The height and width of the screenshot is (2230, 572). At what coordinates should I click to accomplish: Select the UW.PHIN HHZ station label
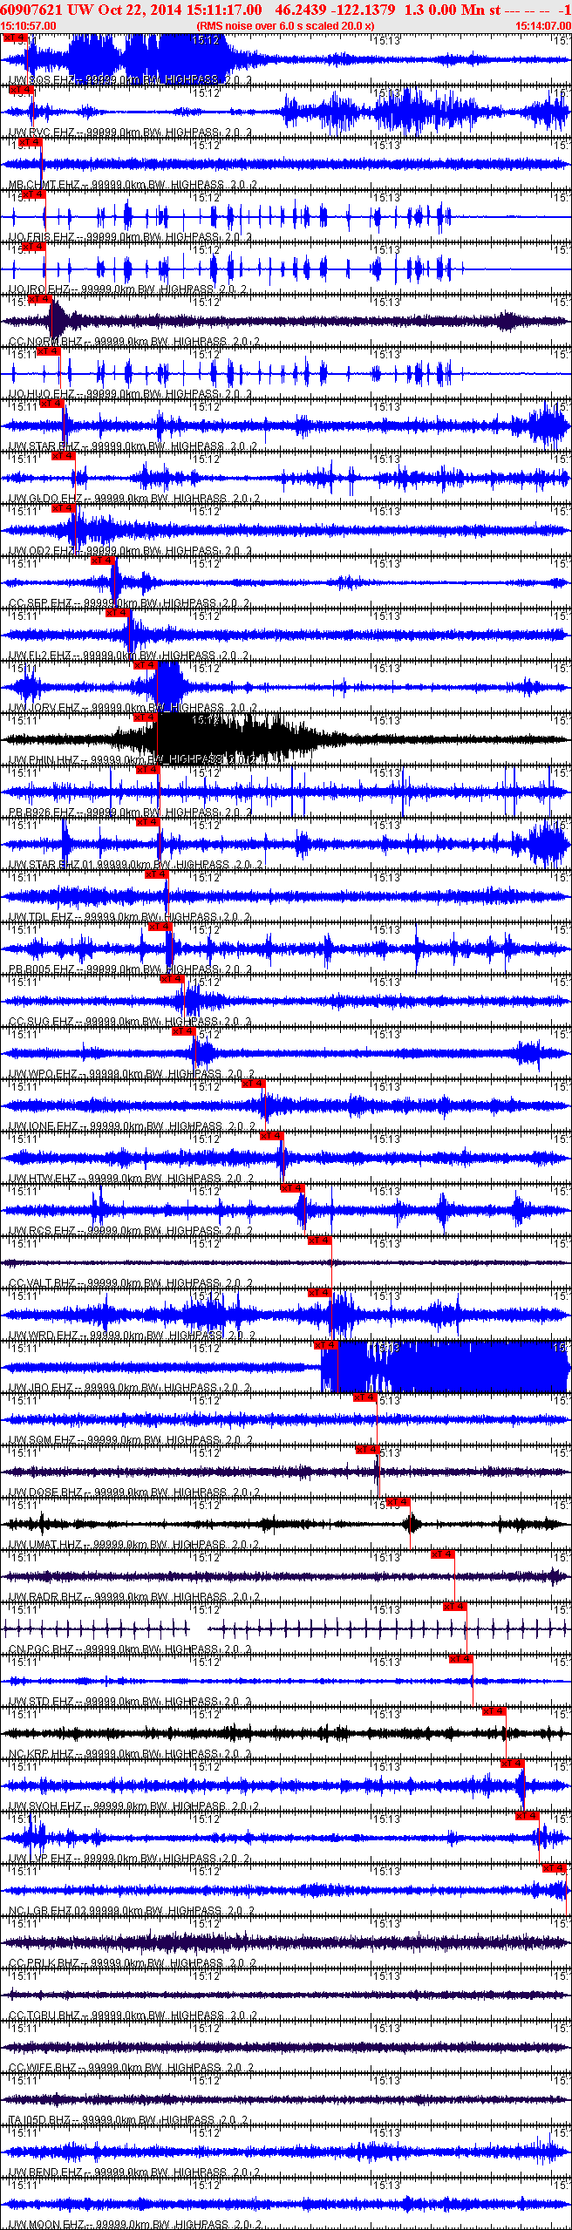pyautogui.click(x=133, y=760)
